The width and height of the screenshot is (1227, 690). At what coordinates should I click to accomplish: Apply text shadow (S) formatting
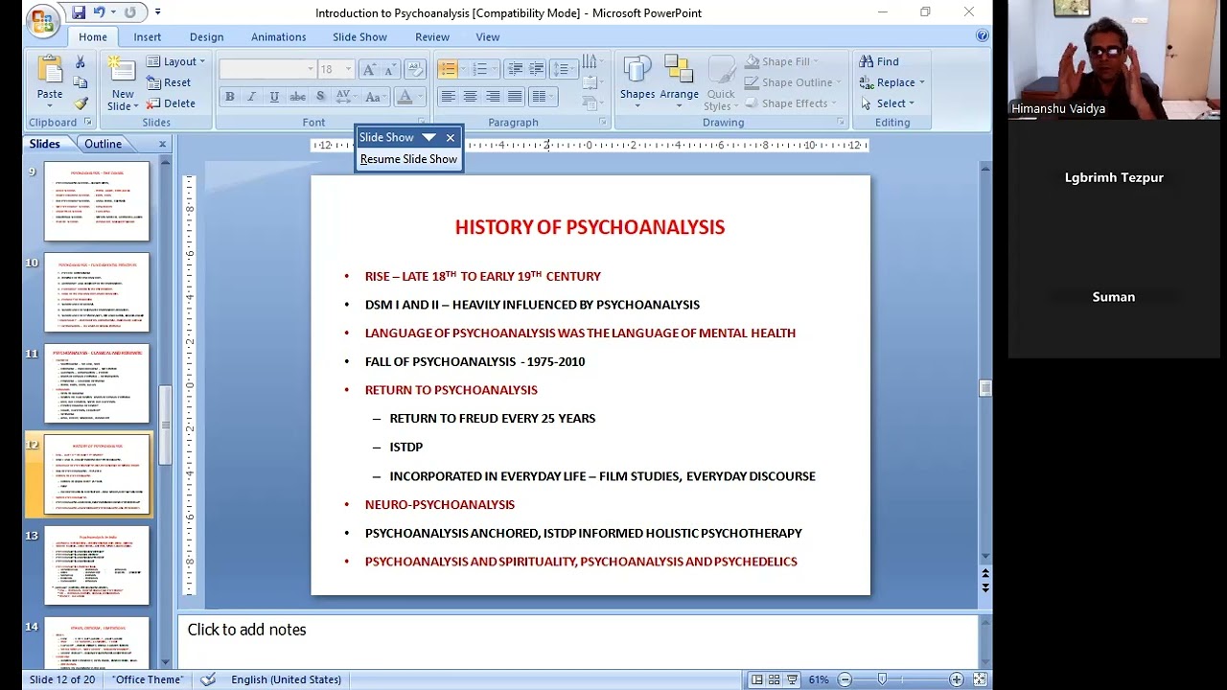[320, 97]
